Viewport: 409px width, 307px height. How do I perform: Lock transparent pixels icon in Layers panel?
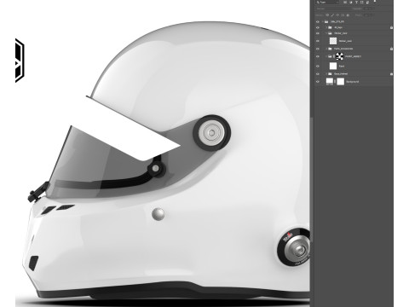327,15
